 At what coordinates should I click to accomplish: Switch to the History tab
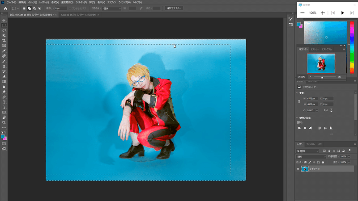tap(315, 49)
